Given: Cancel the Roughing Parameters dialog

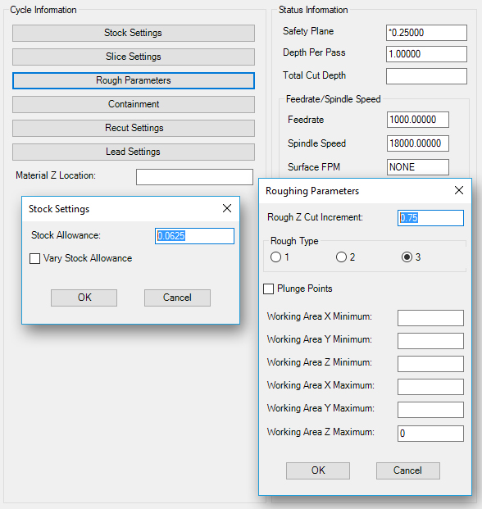Looking at the screenshot, I should [x=408, y=470].
